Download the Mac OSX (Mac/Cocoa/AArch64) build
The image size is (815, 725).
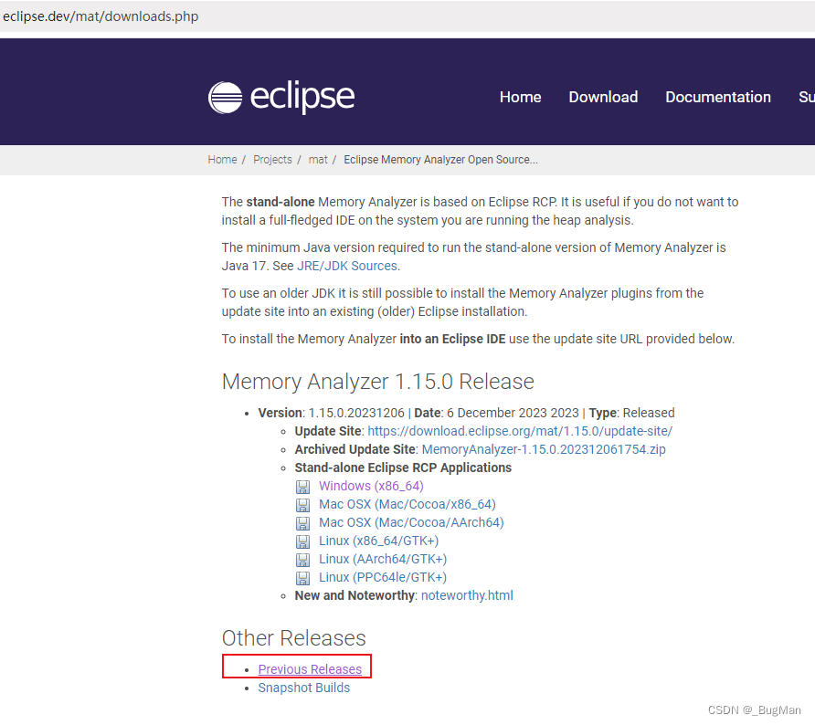[x=411, y=522]
